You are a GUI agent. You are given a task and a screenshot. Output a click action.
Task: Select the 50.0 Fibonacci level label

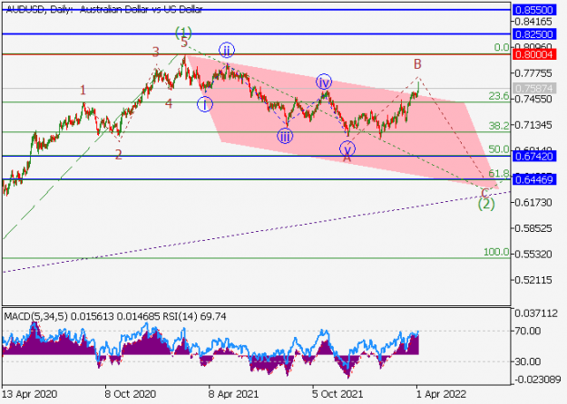pos(499,149)
